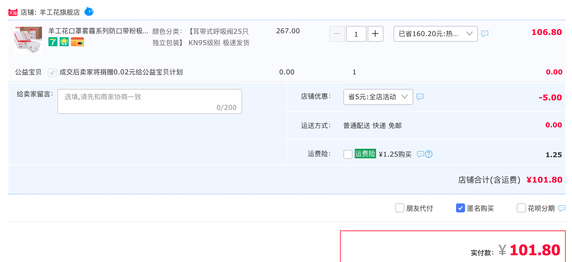Expand the 省5元:全店活动 shop coupon dropdown
Viewport: 572px width, 262px height.
pyautogui.click(x=378, y=97)
